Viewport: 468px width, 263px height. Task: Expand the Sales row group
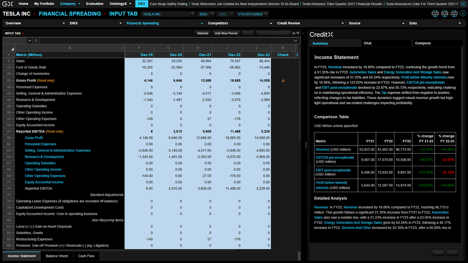click(12, 61)
